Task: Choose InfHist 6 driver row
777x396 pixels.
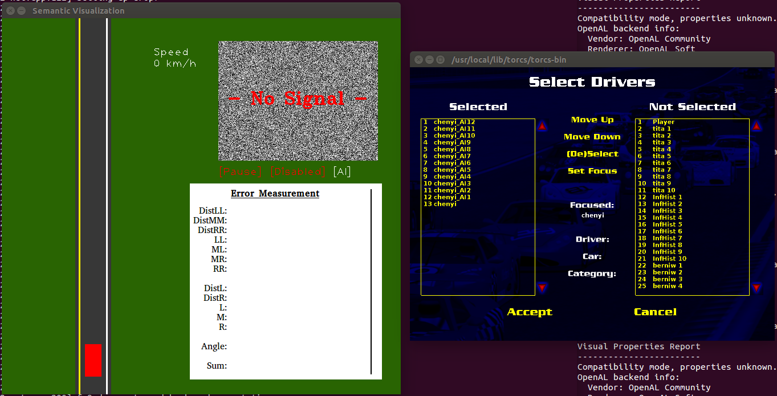Action: (692, 231)
